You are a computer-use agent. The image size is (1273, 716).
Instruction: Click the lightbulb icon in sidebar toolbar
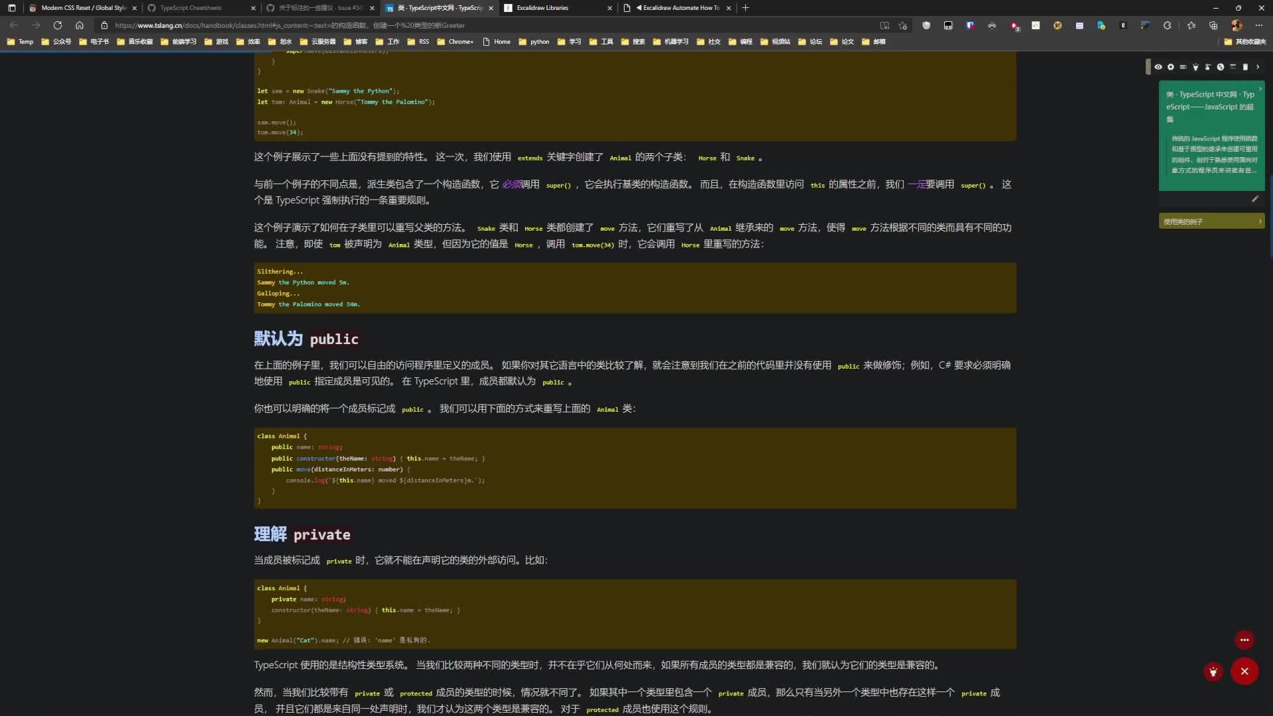[1195, 67]
